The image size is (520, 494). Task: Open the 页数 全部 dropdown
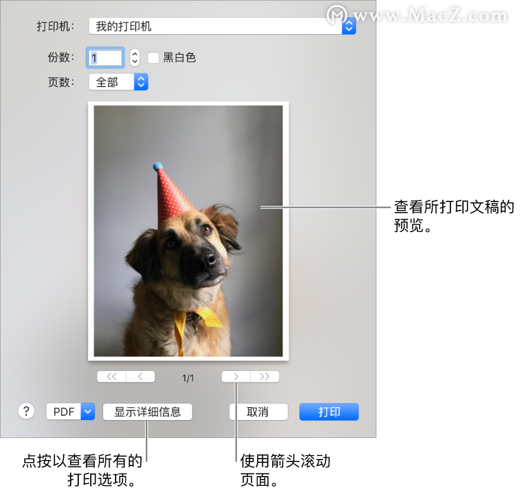118,82
